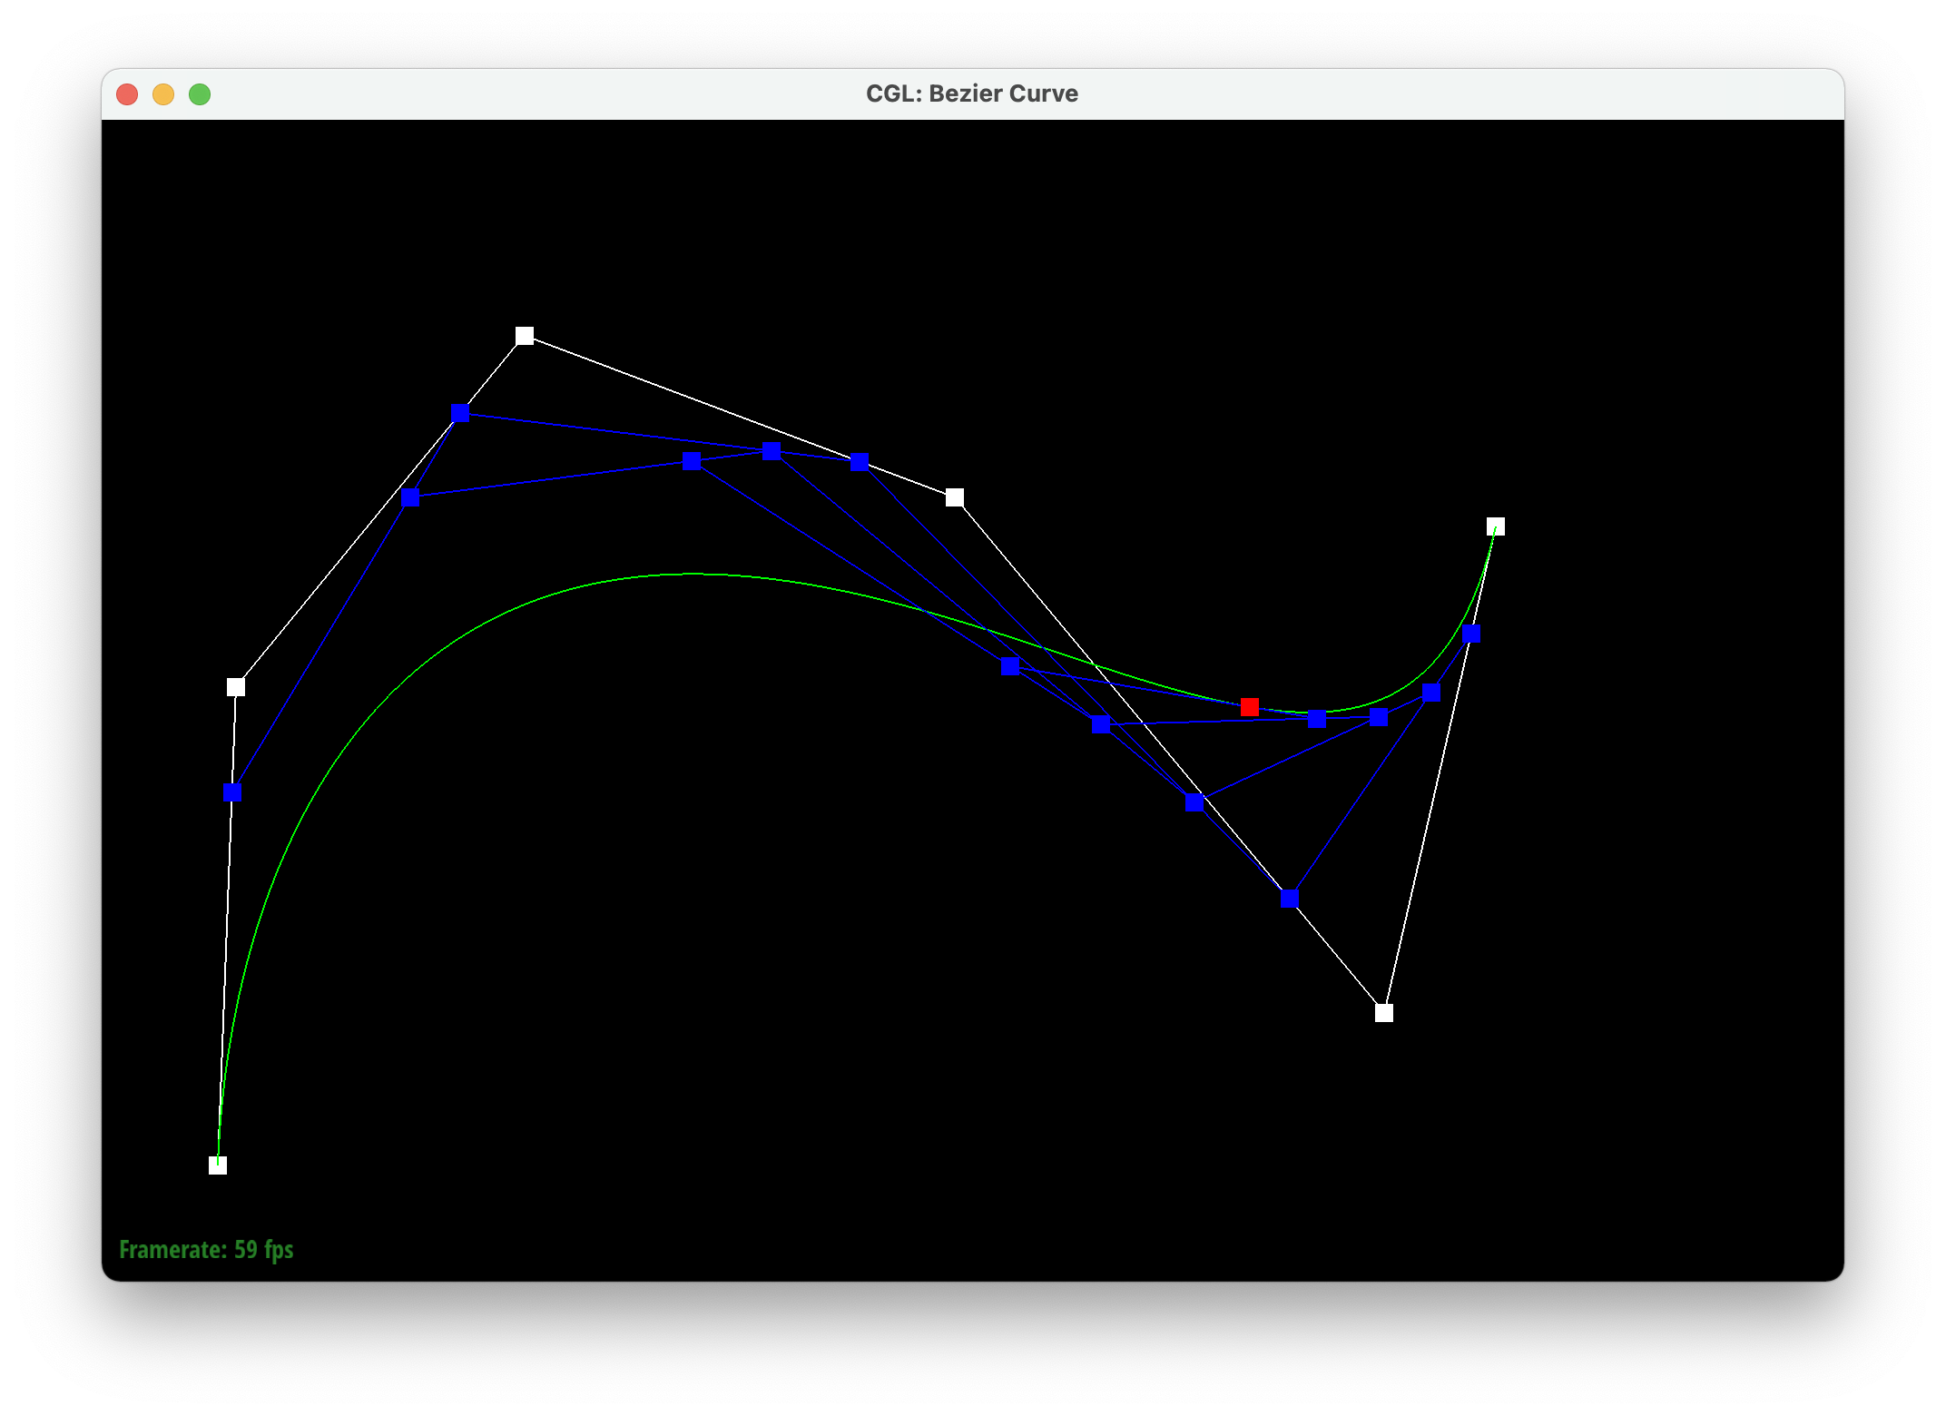
Task: Maximize the window with the green button
Action: click(200, 94)
